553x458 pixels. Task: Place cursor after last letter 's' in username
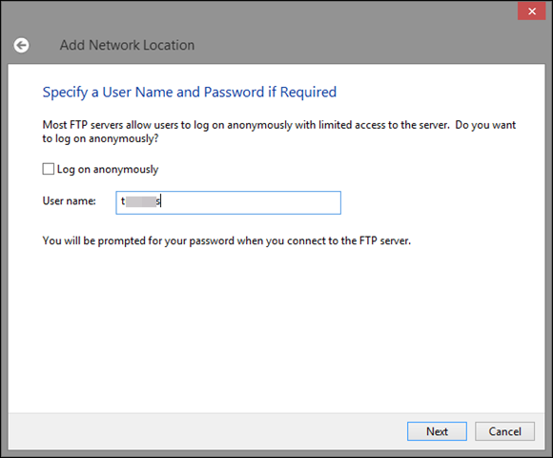161,201
